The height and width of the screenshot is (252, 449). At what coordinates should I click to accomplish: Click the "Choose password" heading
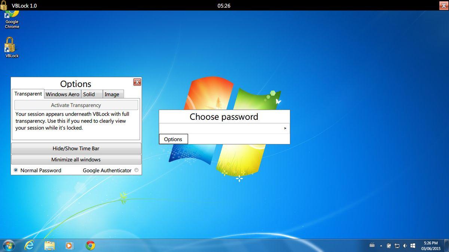click(224, 117)
